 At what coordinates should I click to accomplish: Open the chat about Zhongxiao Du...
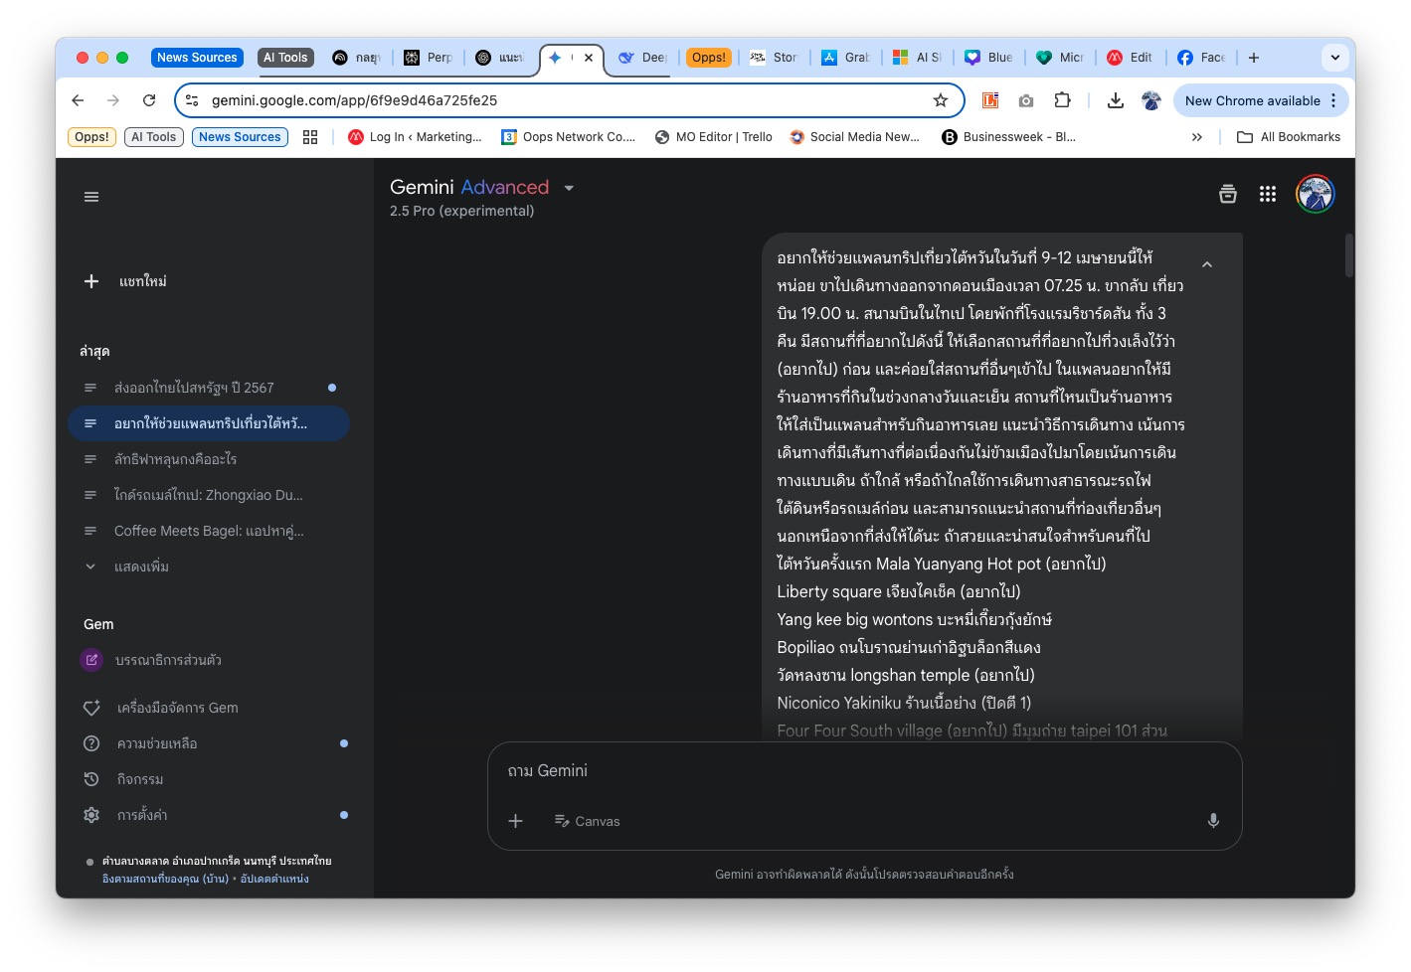[x=209, y=495]
